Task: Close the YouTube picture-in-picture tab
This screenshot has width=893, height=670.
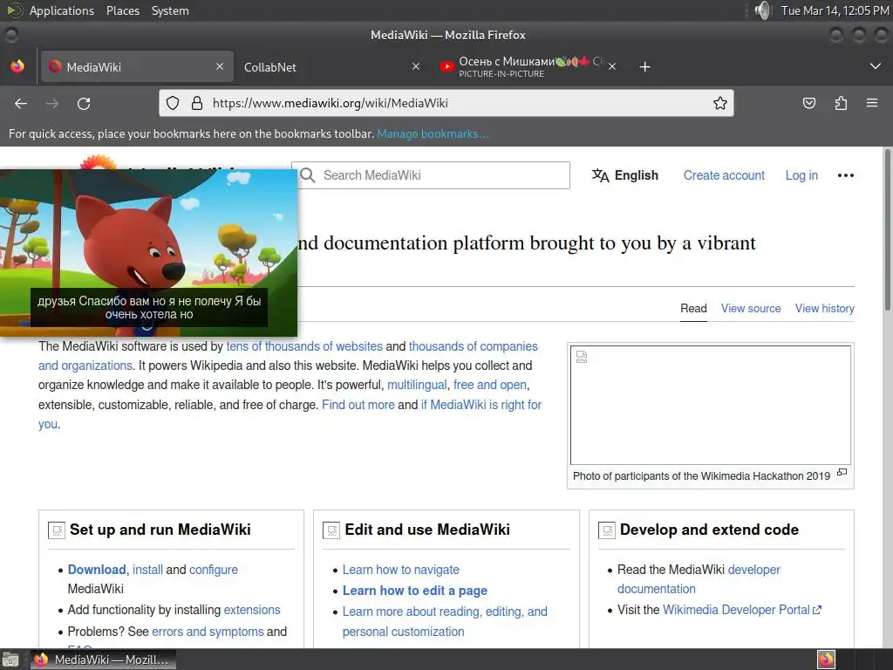Action: [x=611, y=66]
